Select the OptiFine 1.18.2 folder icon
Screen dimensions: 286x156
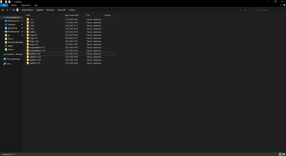click(28, 60)
